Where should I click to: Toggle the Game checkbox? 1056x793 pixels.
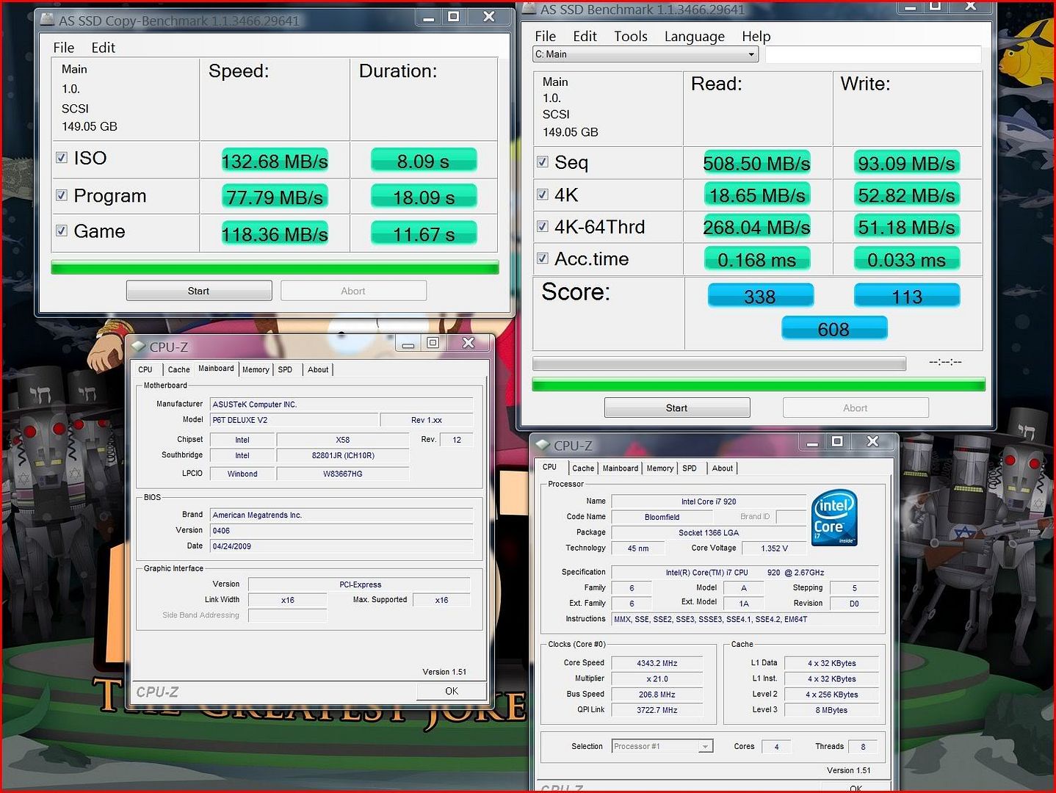point(62,231)
